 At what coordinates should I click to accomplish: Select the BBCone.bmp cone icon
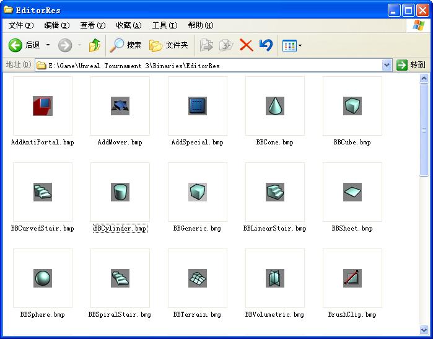[x=275, y=106]
